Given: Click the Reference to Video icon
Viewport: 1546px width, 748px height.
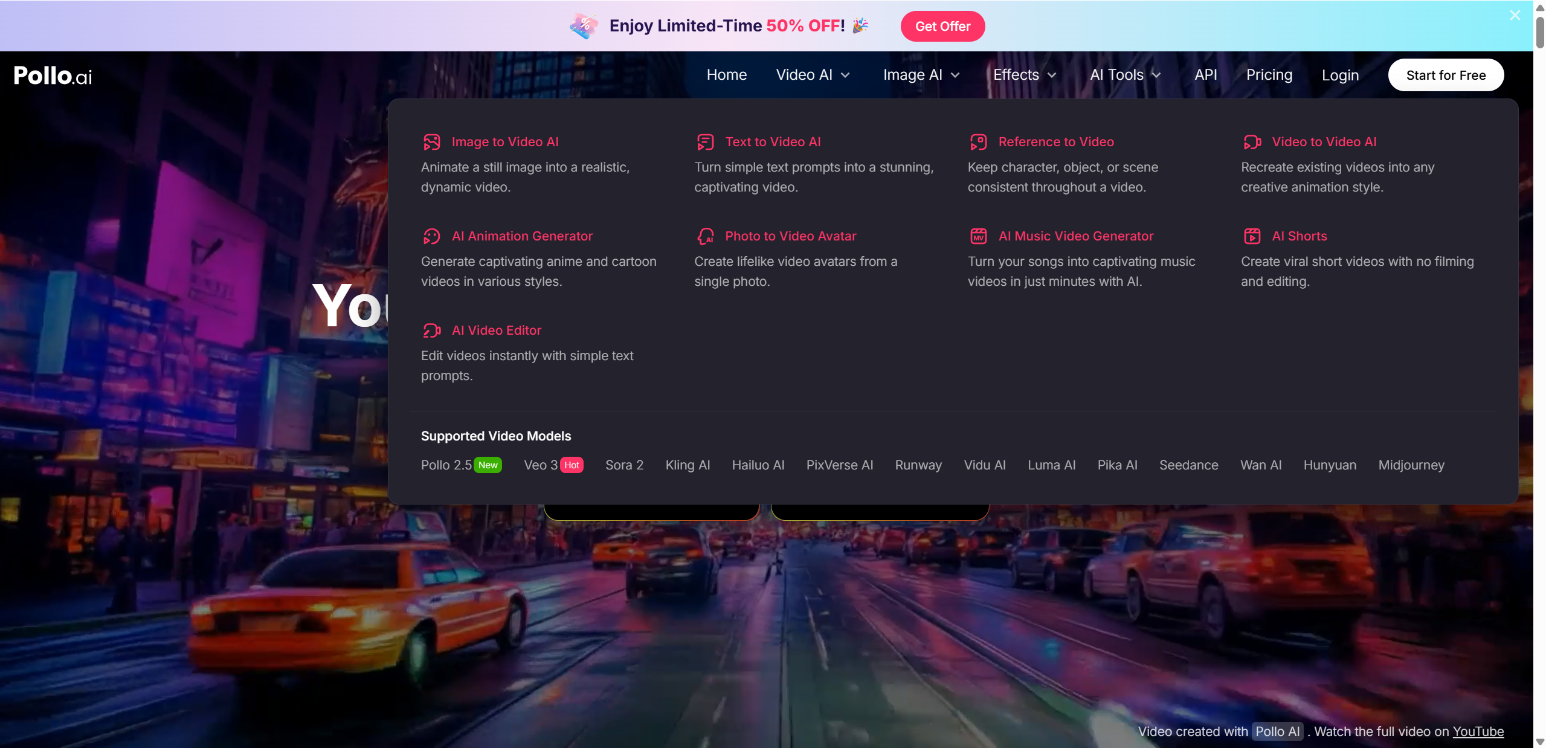Looking at the screenshot, I should click(x=978, y=142).
